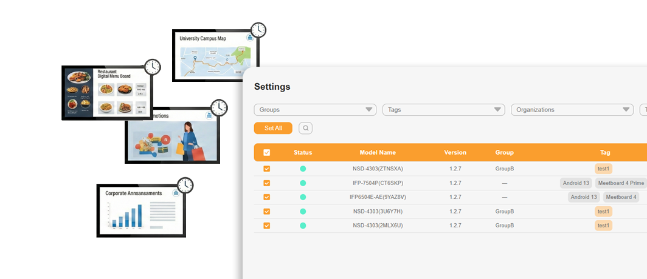
Task: Click the Set All button
Action: (x=273, y=128)
